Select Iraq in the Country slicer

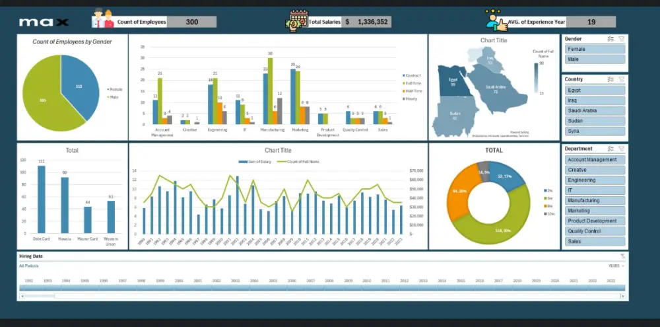tap(595, 100)
